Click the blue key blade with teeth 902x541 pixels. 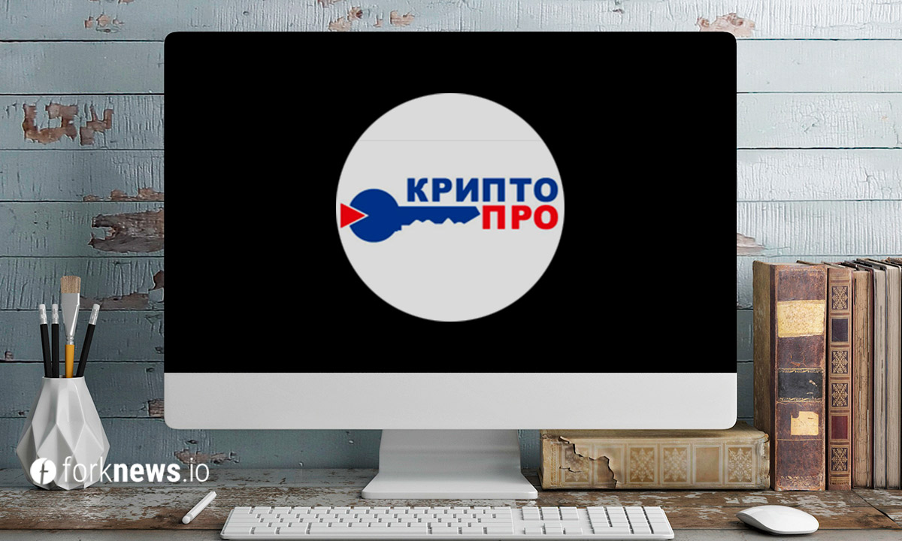pyautogui.click(x=440, y=216)
